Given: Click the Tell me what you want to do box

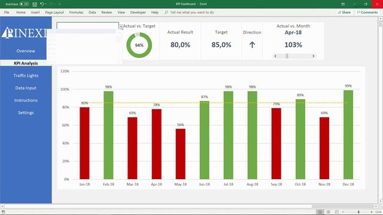Looking at the screenshot, I should point(191,12).
